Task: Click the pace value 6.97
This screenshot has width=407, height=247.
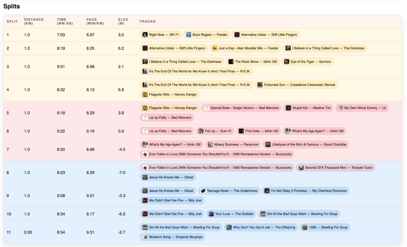Action: pos(90,35)
